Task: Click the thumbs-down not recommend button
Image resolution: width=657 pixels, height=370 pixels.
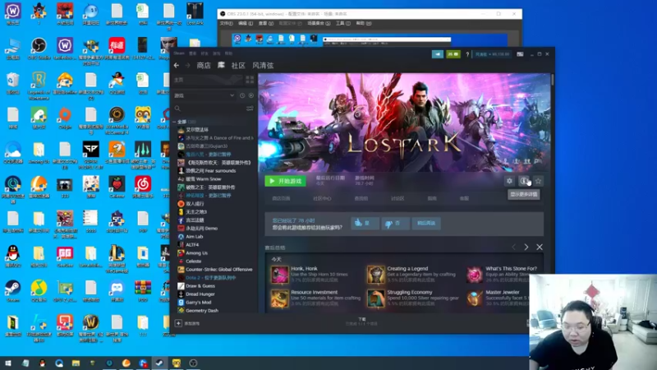Action: 395,223
